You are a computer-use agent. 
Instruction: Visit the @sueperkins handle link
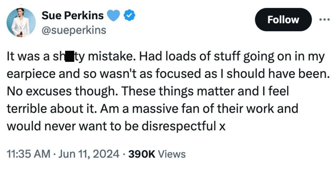click(74, 30)
